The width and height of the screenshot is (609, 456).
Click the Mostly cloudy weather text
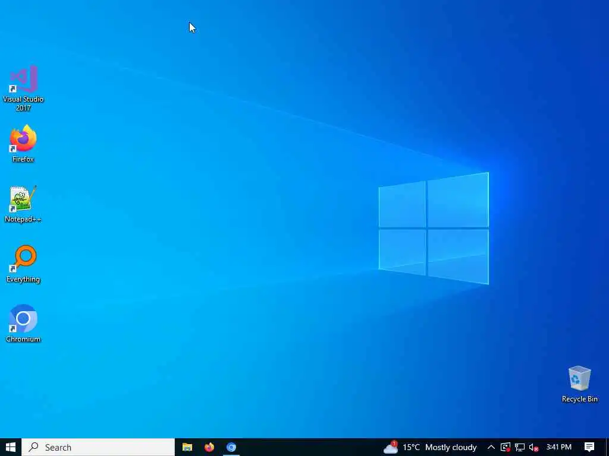point(451,448)
